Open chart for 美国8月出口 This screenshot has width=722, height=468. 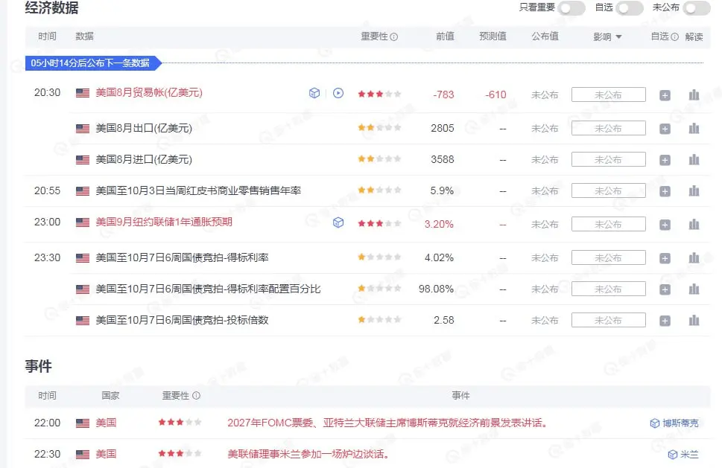click(x=694, y=128)
